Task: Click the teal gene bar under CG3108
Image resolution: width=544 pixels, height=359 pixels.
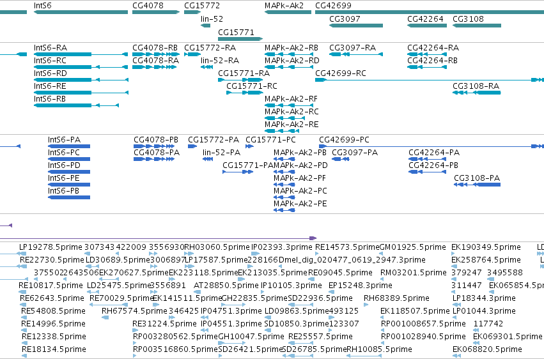Action: (x=477, y=26)
